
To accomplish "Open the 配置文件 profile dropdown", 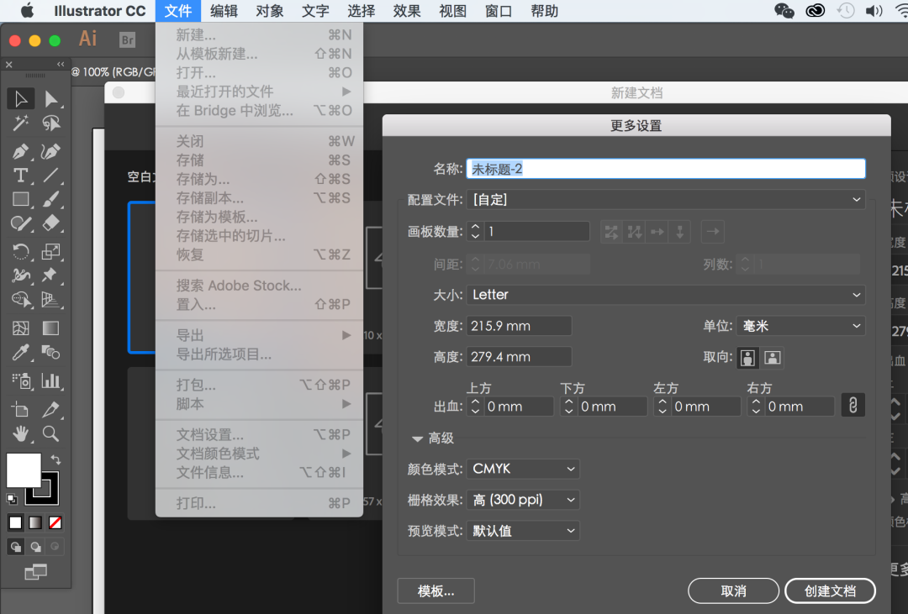I will 665,200.
